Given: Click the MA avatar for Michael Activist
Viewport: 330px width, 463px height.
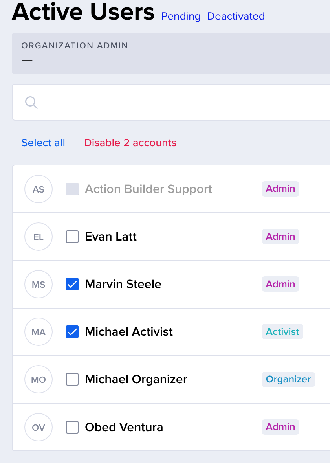Looking at the screenshot, I should [x=38, y=332].
